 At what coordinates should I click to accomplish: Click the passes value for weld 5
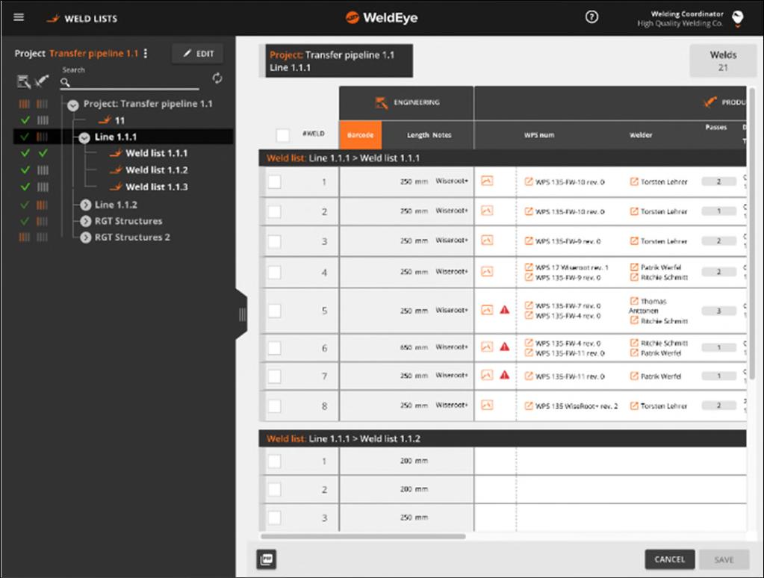(x=718, y=311)
